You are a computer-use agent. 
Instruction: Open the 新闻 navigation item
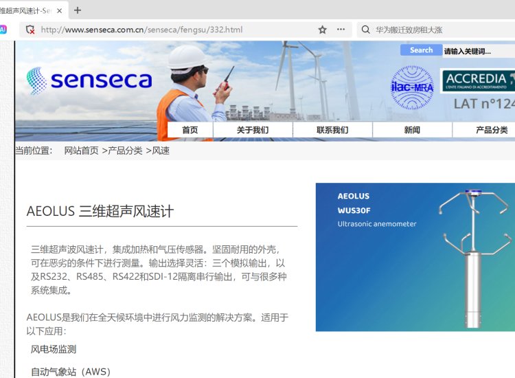(412, 130)
